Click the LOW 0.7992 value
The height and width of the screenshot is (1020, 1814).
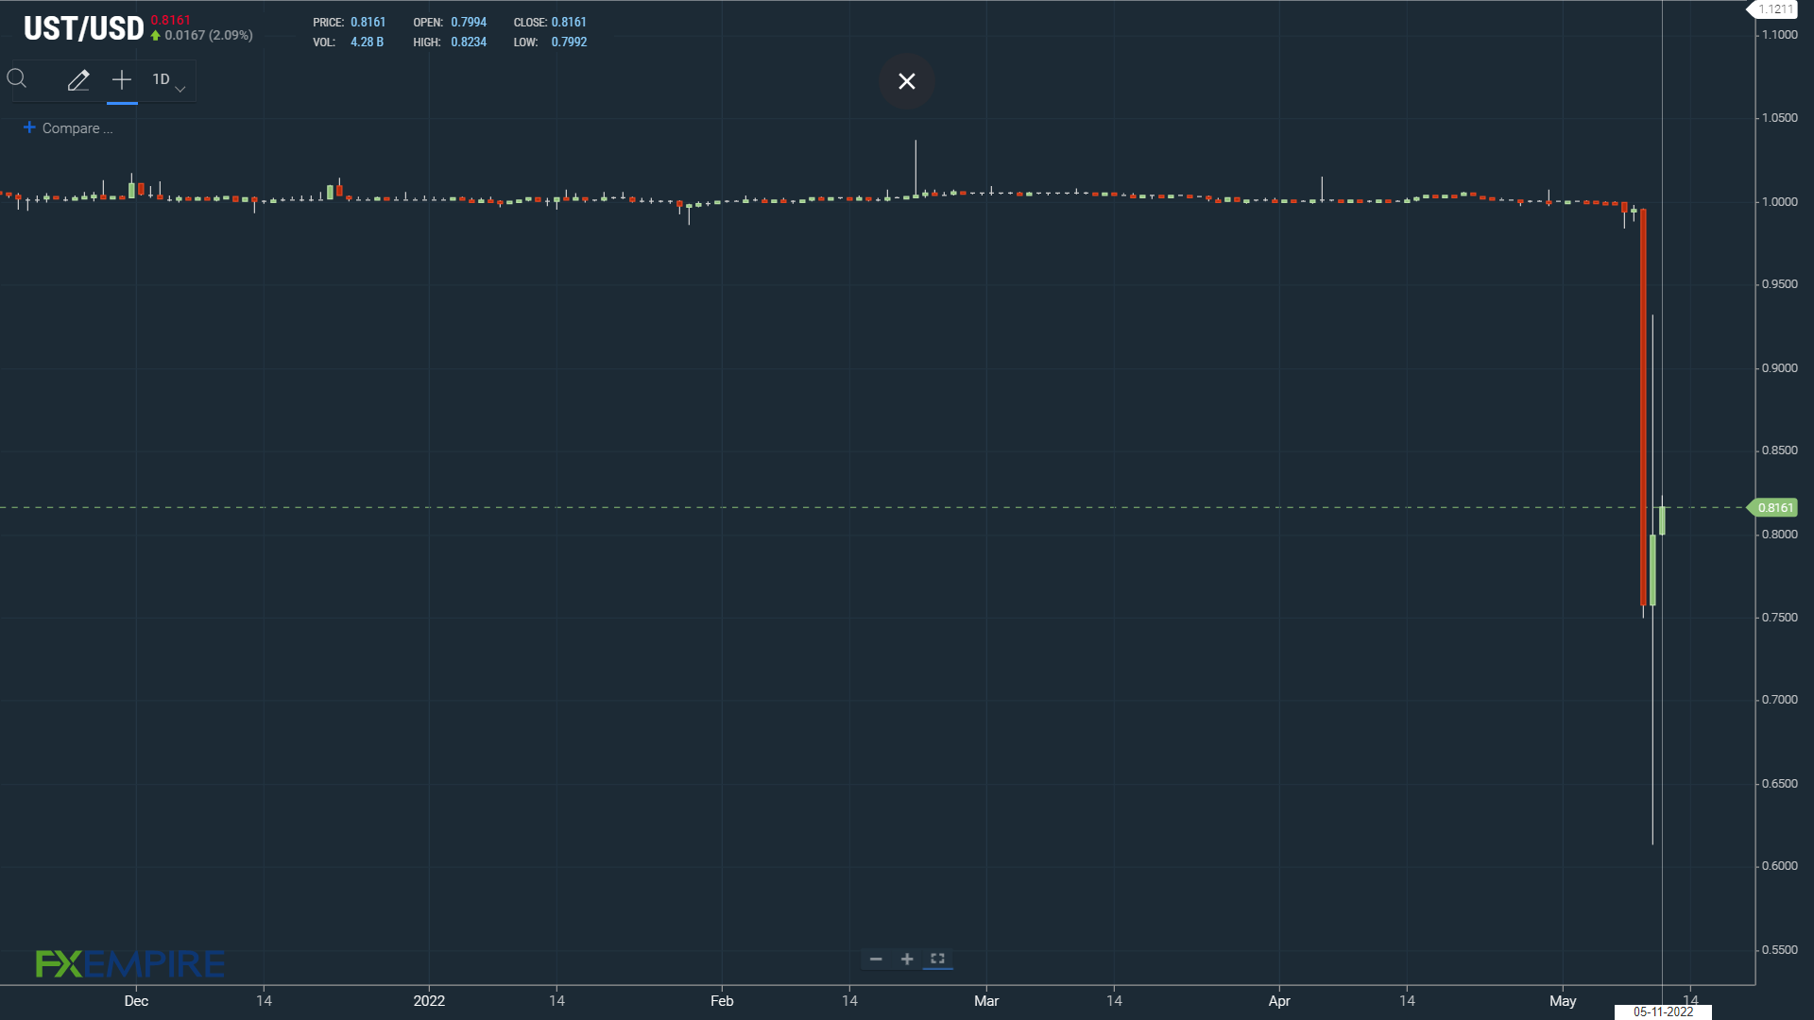[x=569, y=42]
